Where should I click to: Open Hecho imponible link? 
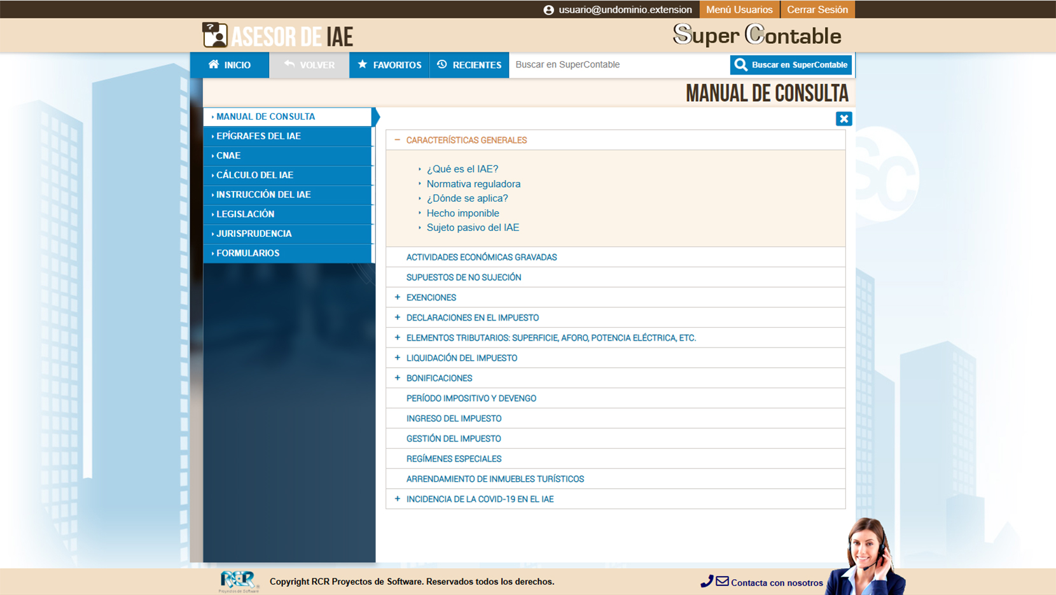463,213
